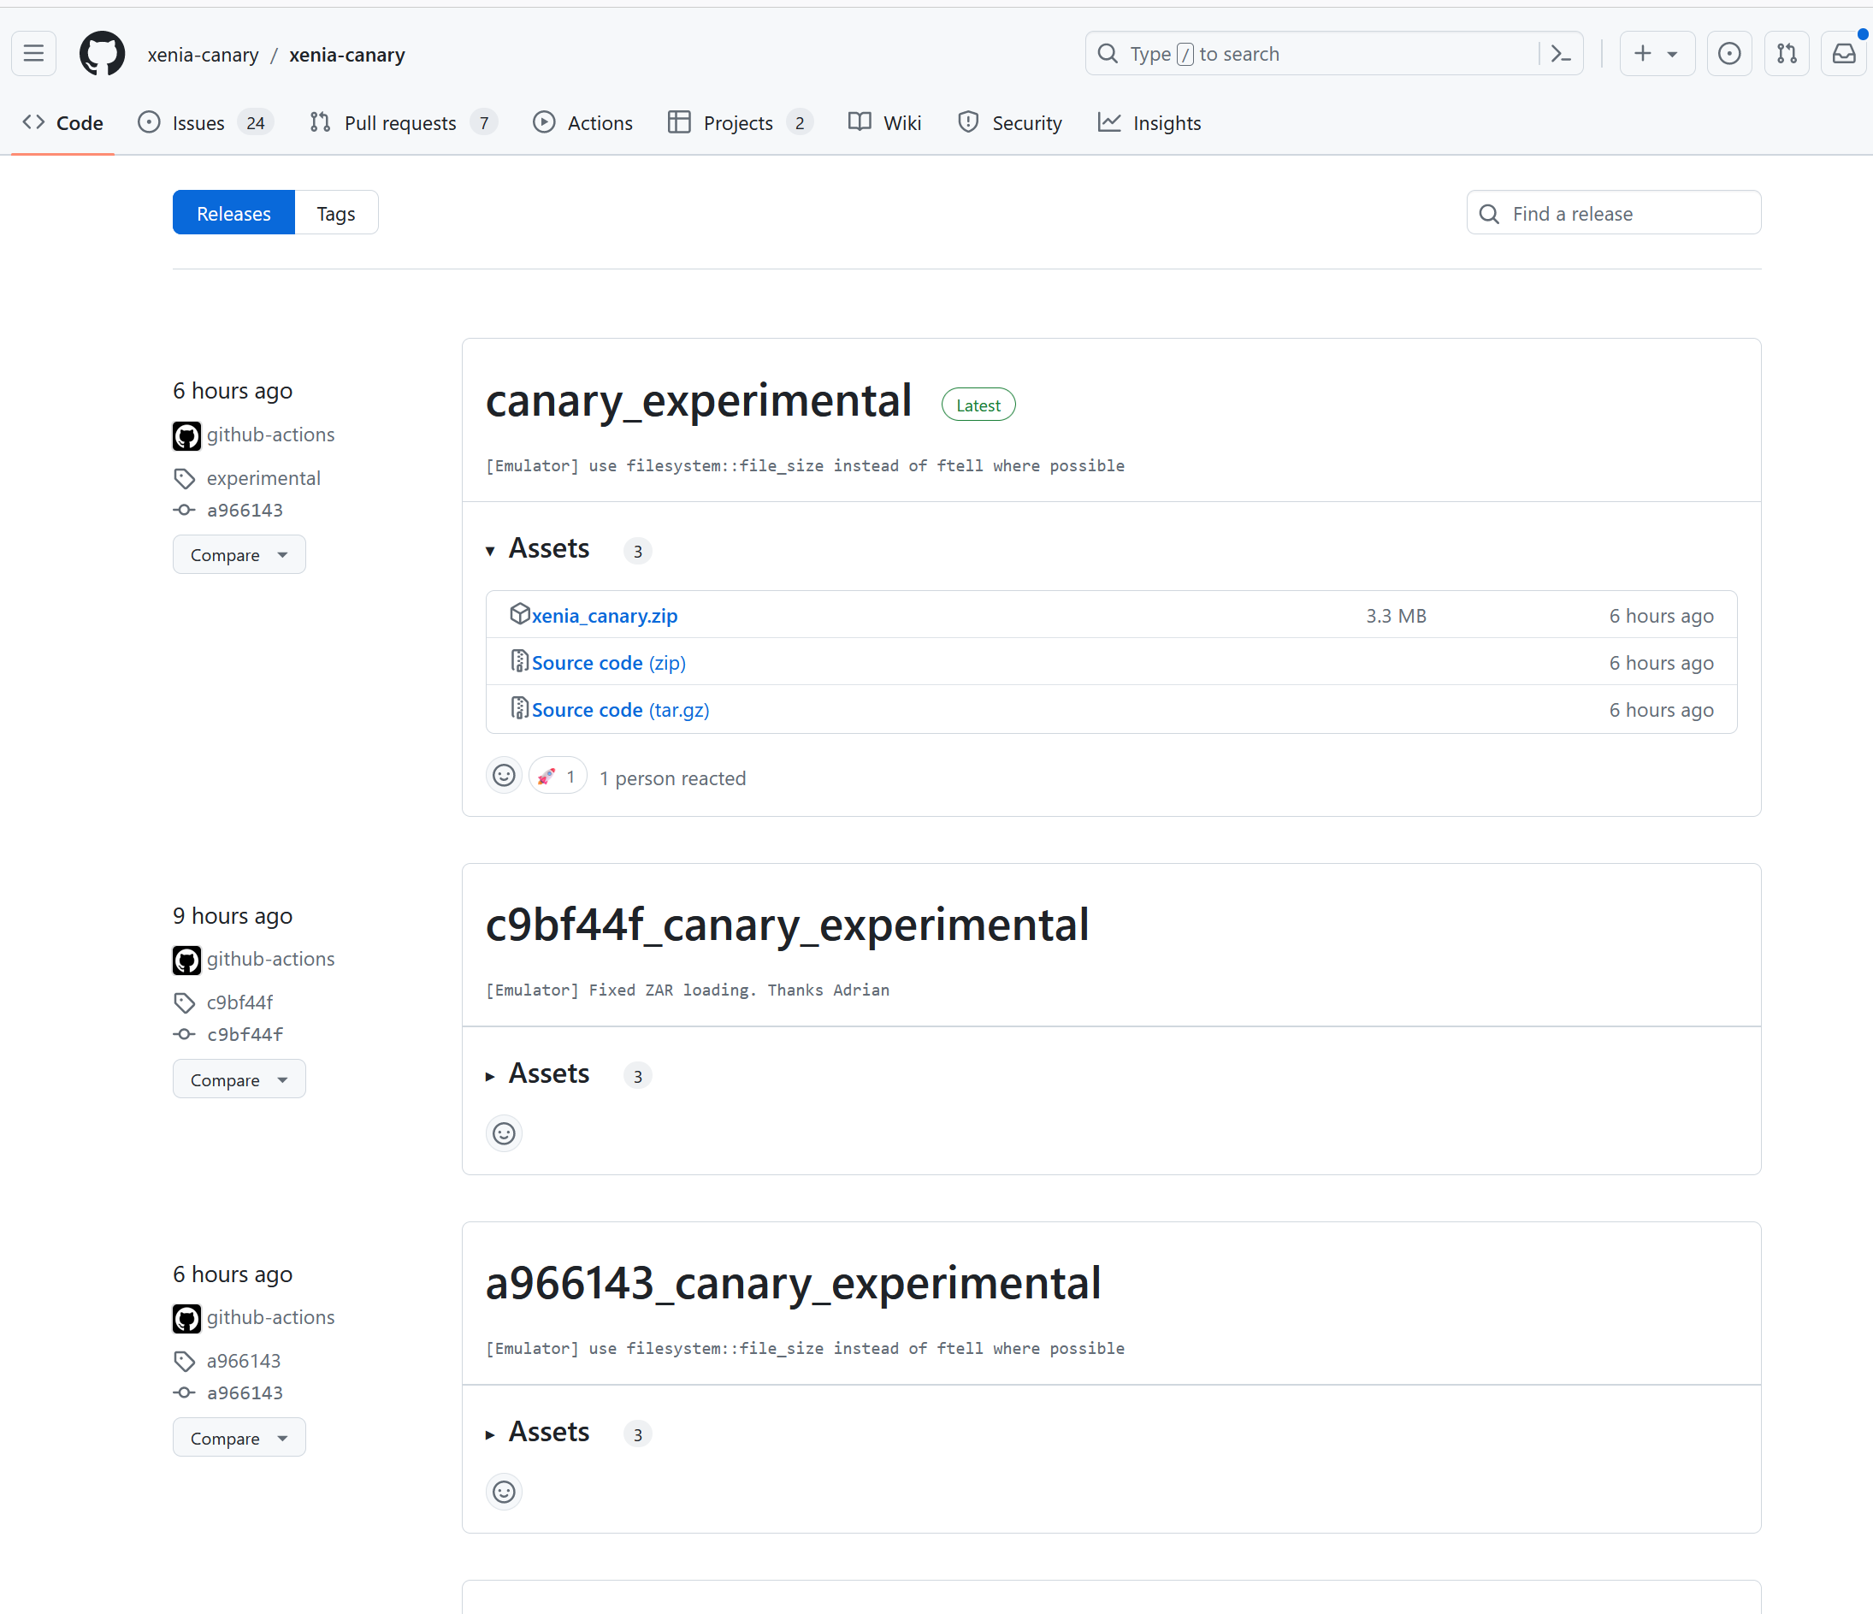1873x1614 pixels.
Task: View your issues icon in header
Action: click(1728, 54)
